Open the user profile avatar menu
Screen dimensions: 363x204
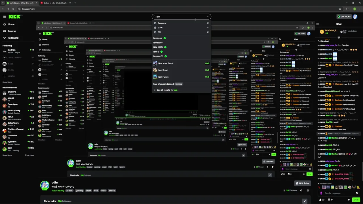pyautogui.click(x=355, y=17)
